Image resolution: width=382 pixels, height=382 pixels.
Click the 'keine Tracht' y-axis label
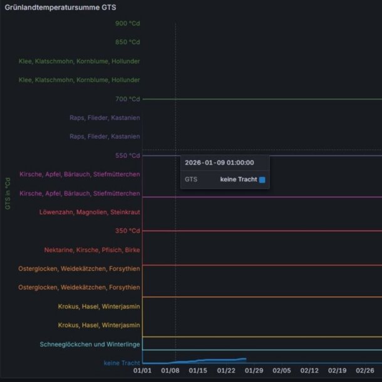[x=121, y=363]
